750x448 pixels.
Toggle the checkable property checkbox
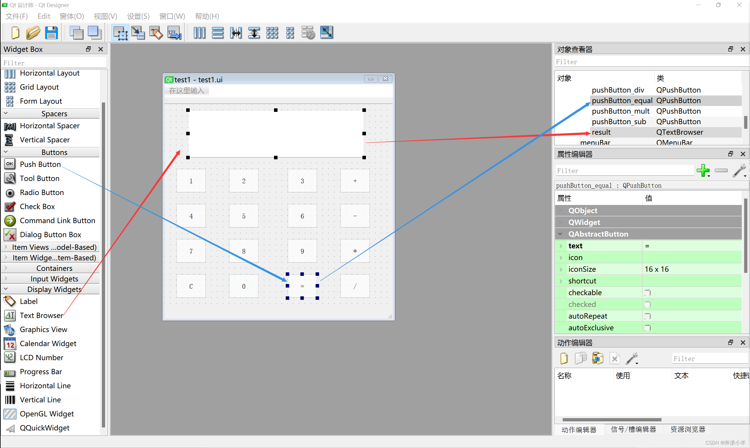(x=648, y=293)
